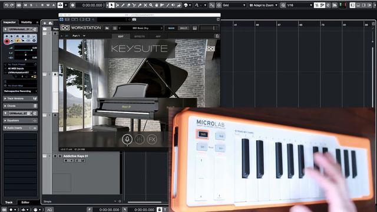Toggle the A automation button in toolbar
Screen dimensions: 377x212
[x=54, y=5]
